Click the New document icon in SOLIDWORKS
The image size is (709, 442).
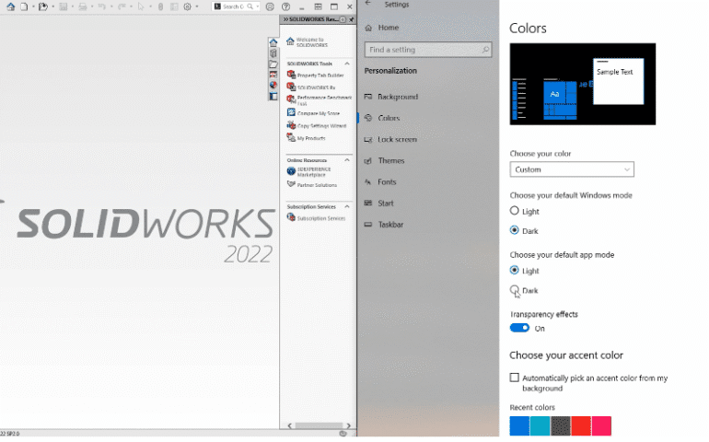click(x=24, y=6)
